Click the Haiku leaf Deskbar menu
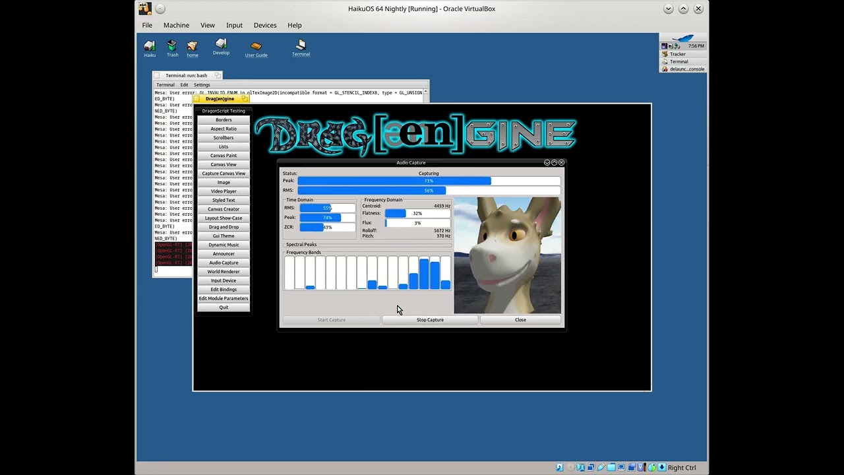Image resolution: width=844 pixels, height=475 pixels. pos(682,38)
